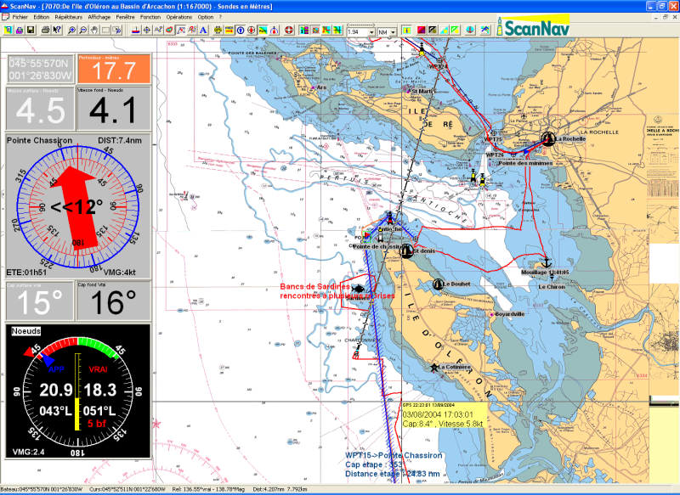The image size is (680, 495).
Task: Click the blue circle toolbar icon
Action: (241, 30)
